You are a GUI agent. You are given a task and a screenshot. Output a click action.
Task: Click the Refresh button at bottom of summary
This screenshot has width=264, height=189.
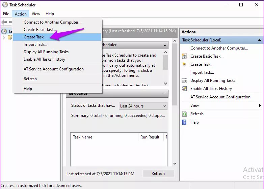(x=158, y=174)
